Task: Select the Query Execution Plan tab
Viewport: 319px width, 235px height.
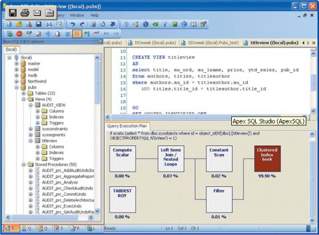Action: point(127,126)
